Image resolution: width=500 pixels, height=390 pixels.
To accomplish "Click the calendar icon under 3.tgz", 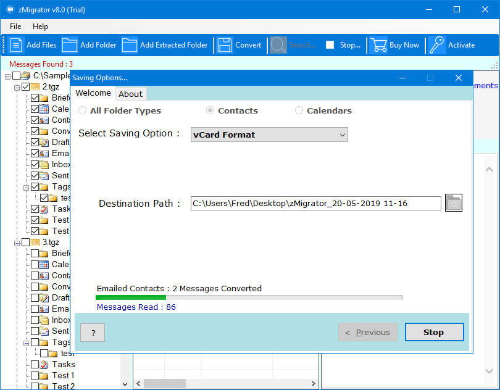I will (x=44, y=264).
